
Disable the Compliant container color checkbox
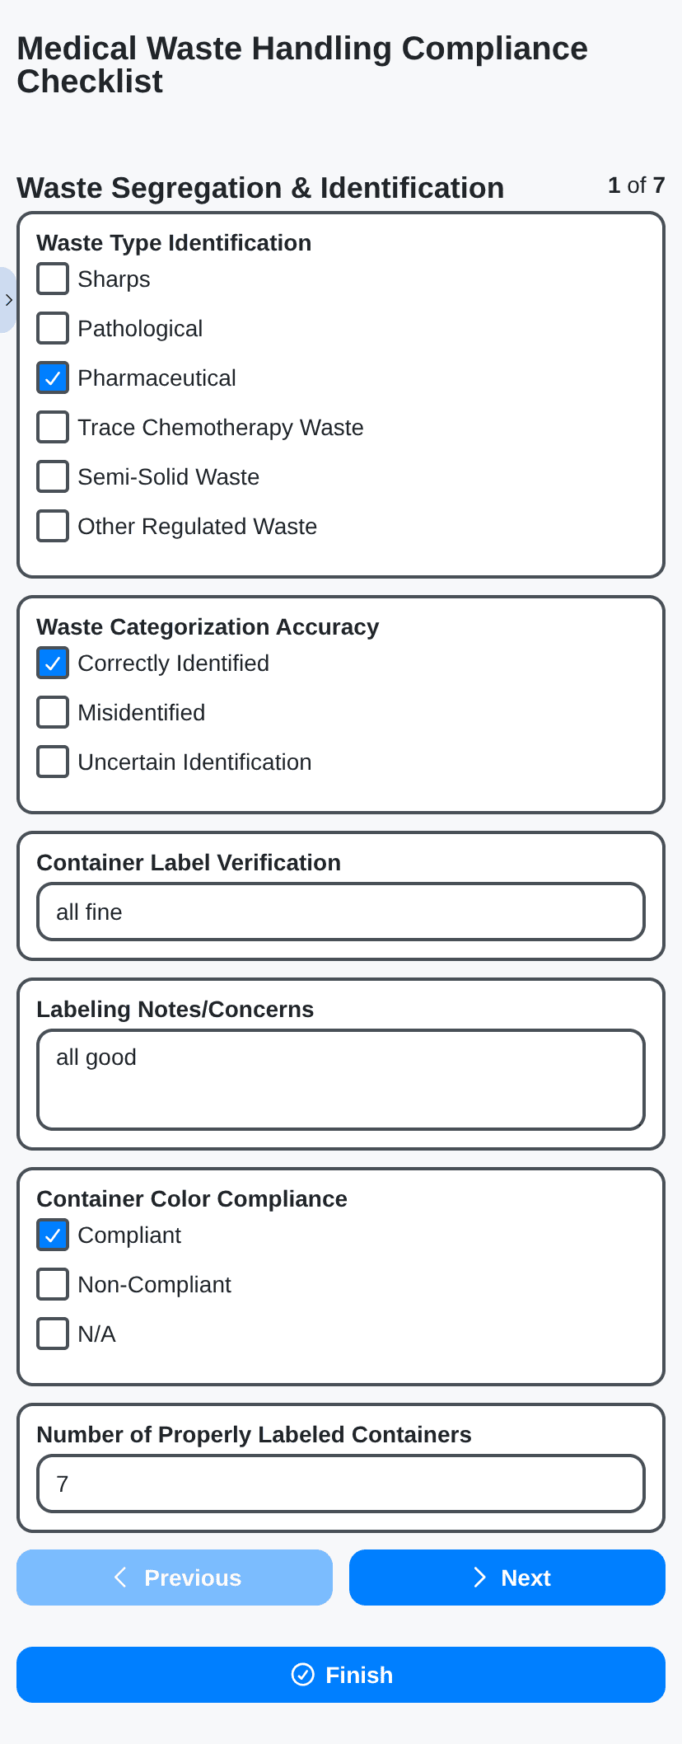52,1235
